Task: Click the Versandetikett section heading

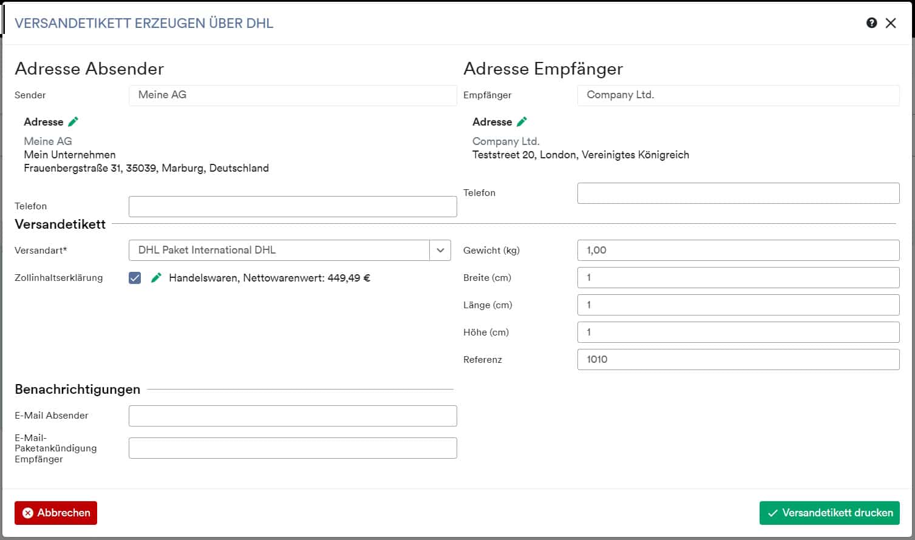Action: pyautogui.click(x=60, y=224)
